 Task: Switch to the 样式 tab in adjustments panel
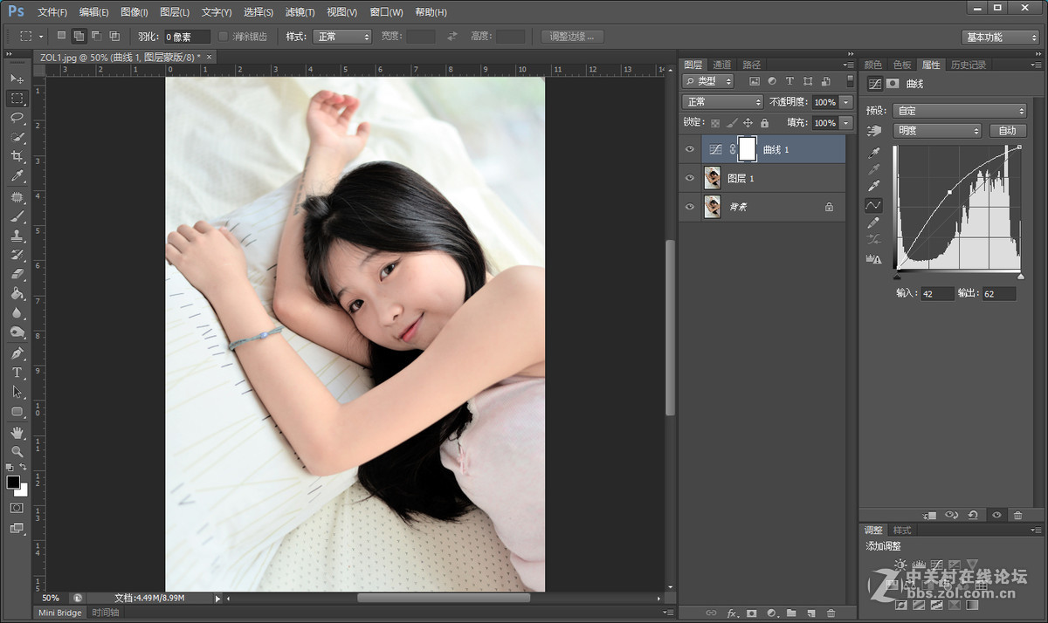click(x=902, y=531)
